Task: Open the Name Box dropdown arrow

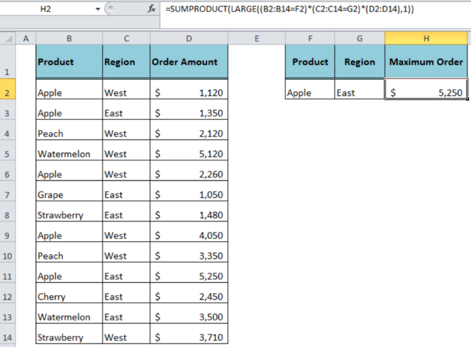Action: pyautogui.click(x=98, y=10)
